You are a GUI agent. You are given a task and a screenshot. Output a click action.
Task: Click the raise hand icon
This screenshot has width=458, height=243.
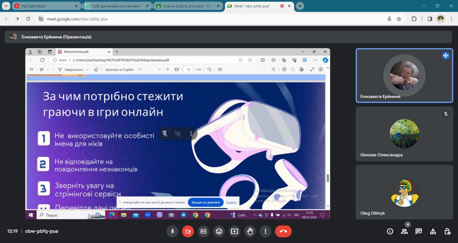click(x=250, y=231)
